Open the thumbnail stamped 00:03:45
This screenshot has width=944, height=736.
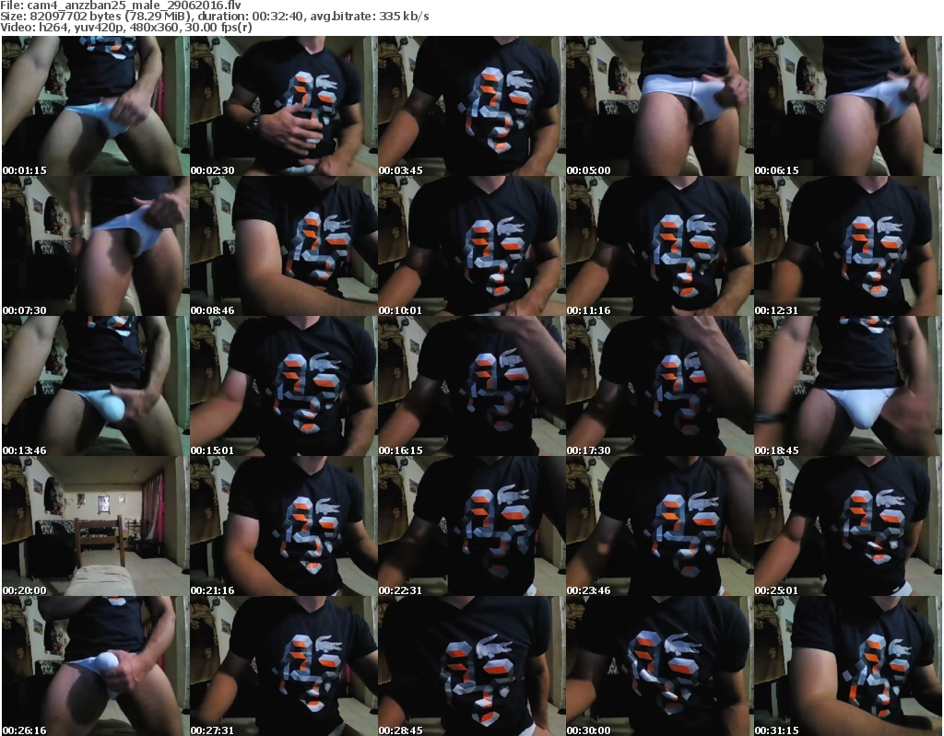click(x=471, y=106)
